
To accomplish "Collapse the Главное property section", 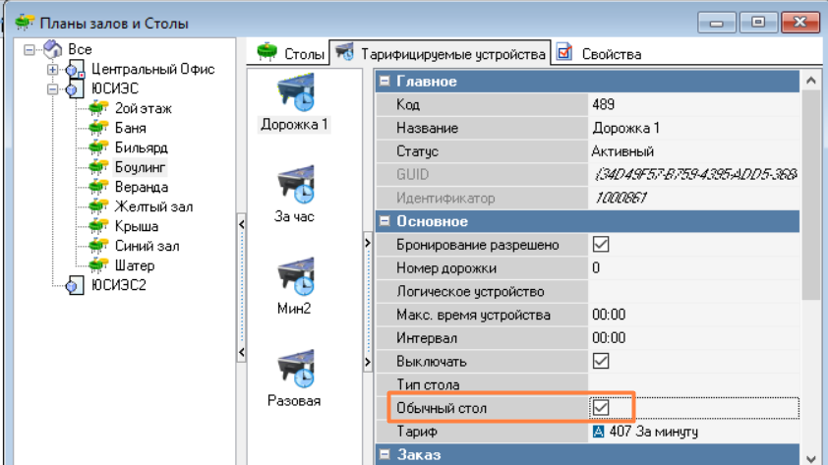I will (385, 82).
